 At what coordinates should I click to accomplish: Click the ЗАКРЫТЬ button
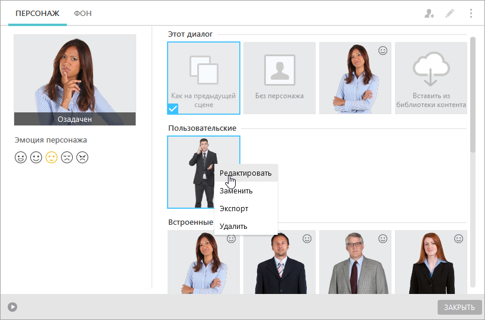[x=460, y=308]
